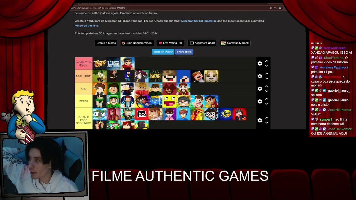This screenshot has height=200, width=356.
Task: Click the browser zoom magnifier icon
Action: point(275,8)
